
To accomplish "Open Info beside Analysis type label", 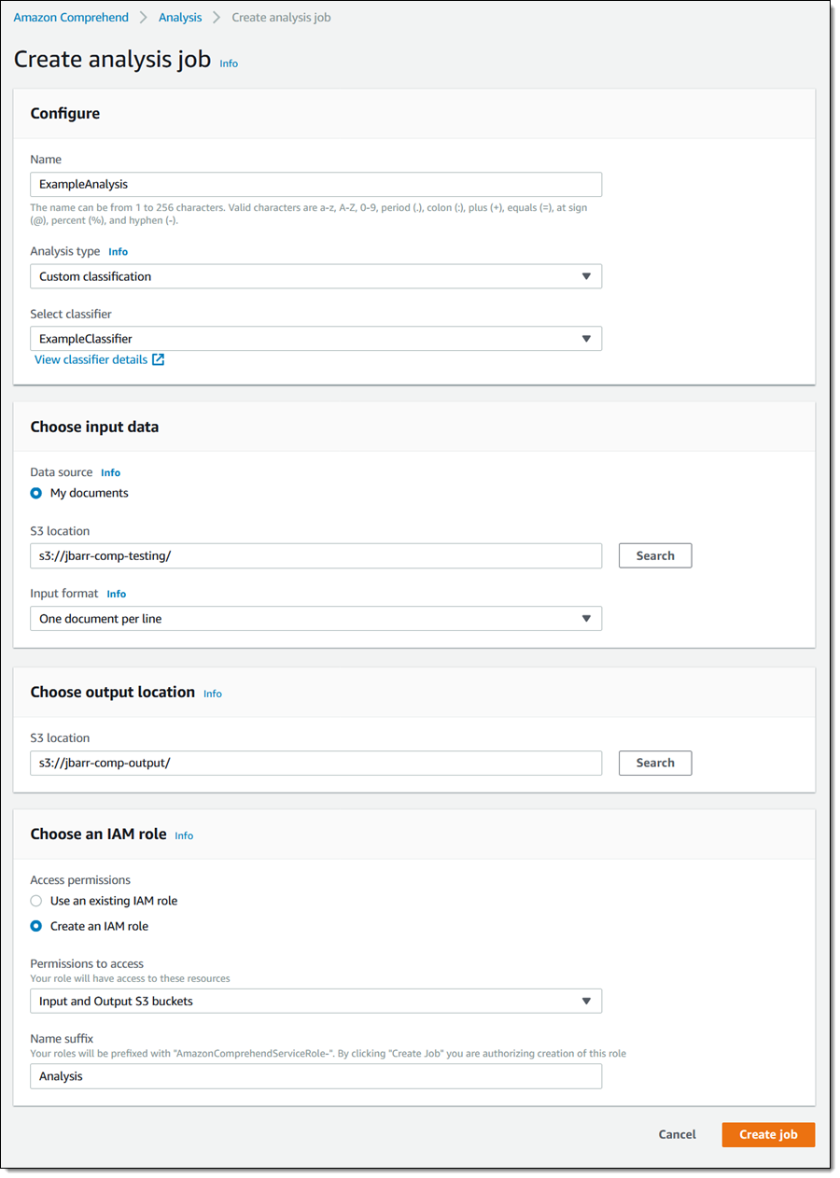I will 118,252.
